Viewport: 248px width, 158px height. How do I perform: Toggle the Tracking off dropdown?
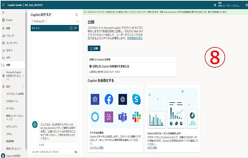coord(39,21)
